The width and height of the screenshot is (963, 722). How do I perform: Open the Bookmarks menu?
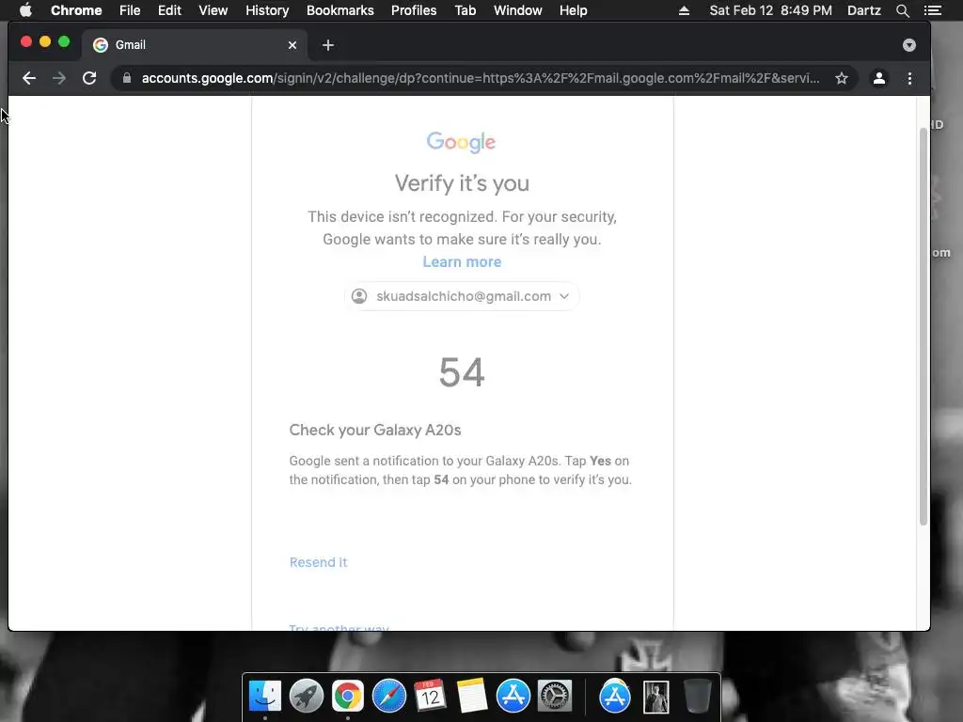point(340,10)
